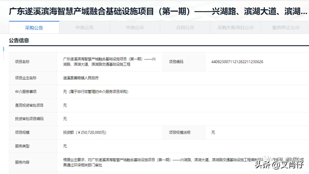Viewport: 309px width, 174px height.
Task: Click the blue marker on the left edge
Action: (x=3, y=49)
